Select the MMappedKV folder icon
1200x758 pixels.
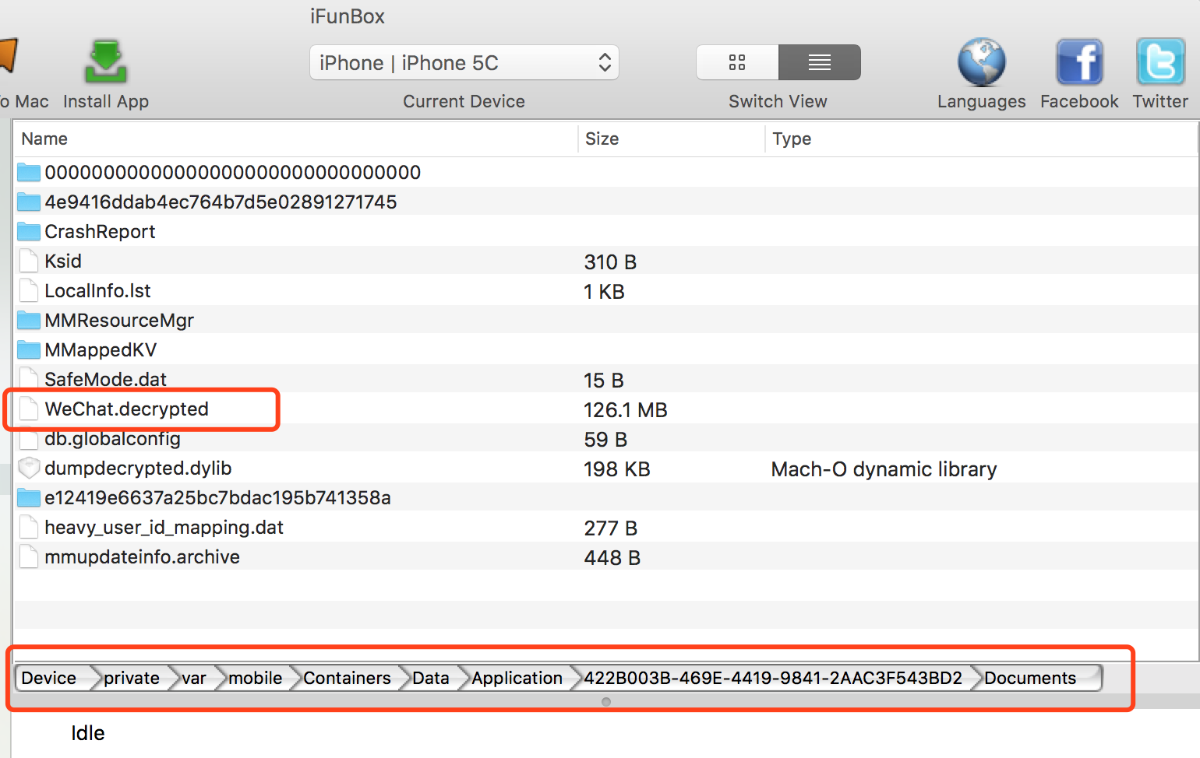tap(29, 349)
